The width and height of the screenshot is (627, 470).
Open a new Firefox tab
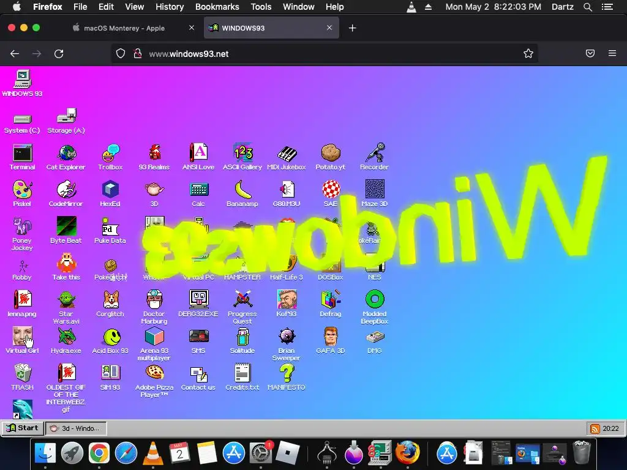pos(352,28)
